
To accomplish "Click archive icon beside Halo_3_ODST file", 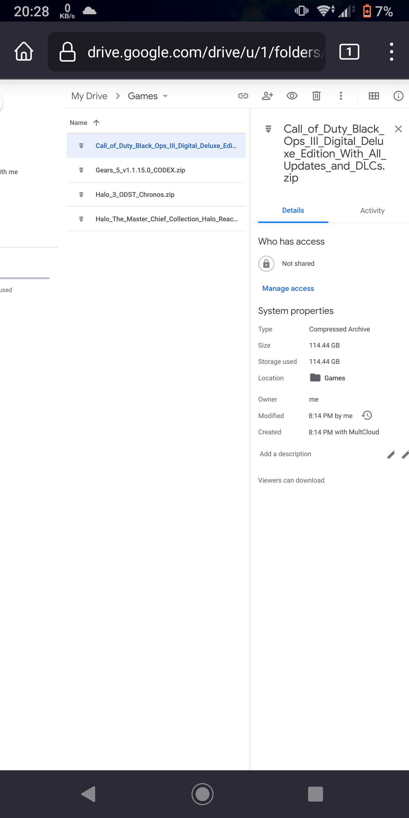I will pyautogui.click(x=81, y=194).
